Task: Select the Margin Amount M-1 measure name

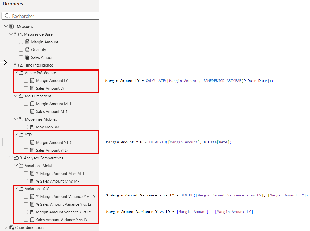Action: pos(54,104)
